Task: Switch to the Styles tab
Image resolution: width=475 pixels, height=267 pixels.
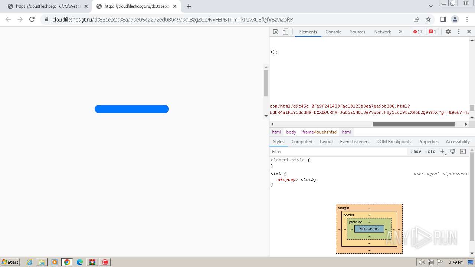Action: pos(278,142)
